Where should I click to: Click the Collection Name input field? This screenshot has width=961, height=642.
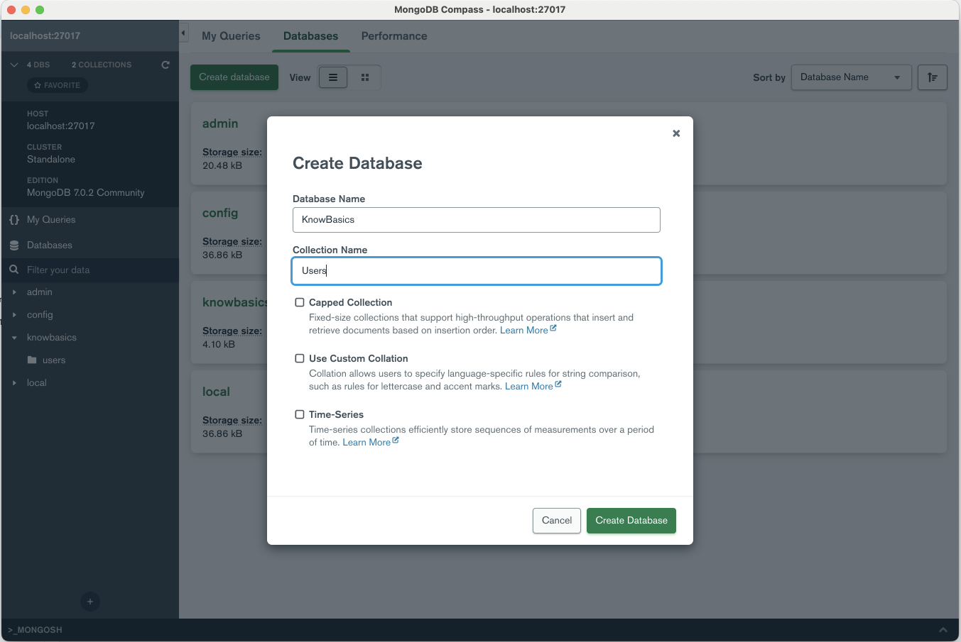(x=477, y=271)
